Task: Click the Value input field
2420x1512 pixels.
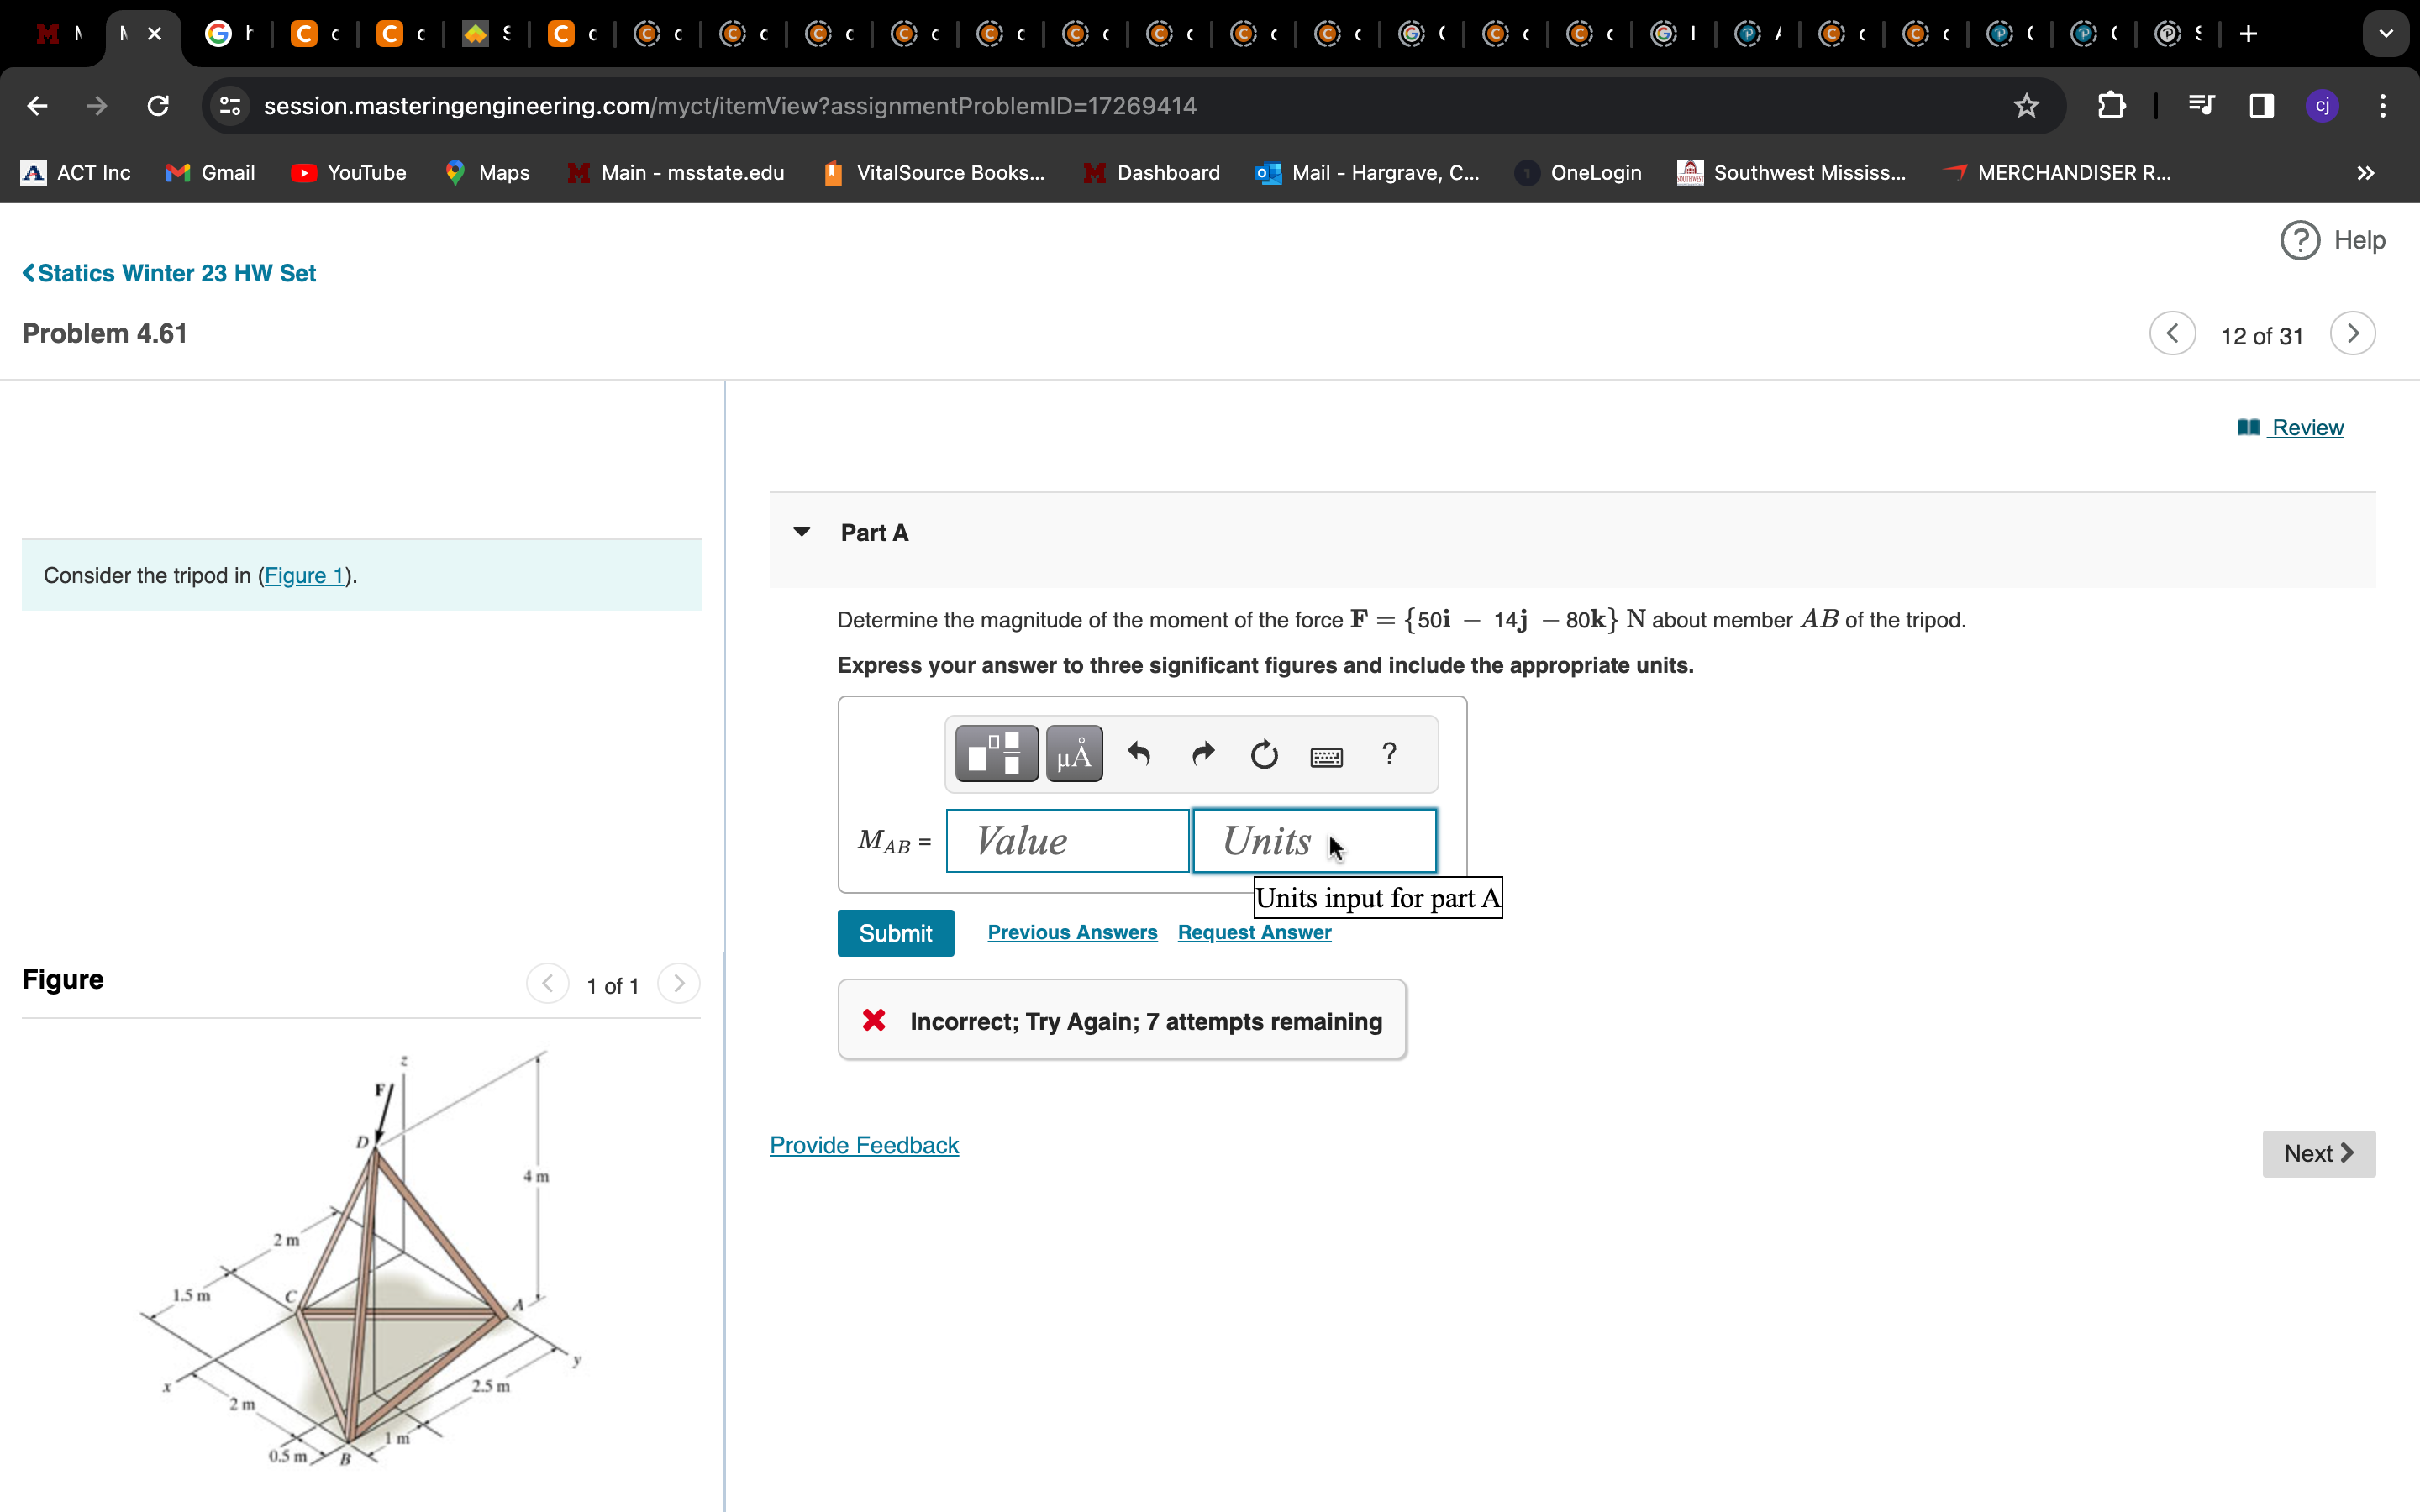Action: point(1067,841)
